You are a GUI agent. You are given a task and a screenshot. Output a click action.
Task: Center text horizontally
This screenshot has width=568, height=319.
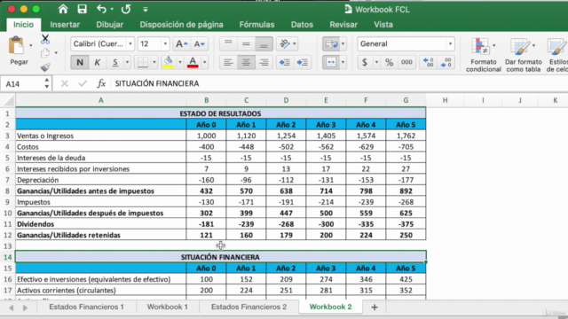pyautogui.click(x=246, y=62)
